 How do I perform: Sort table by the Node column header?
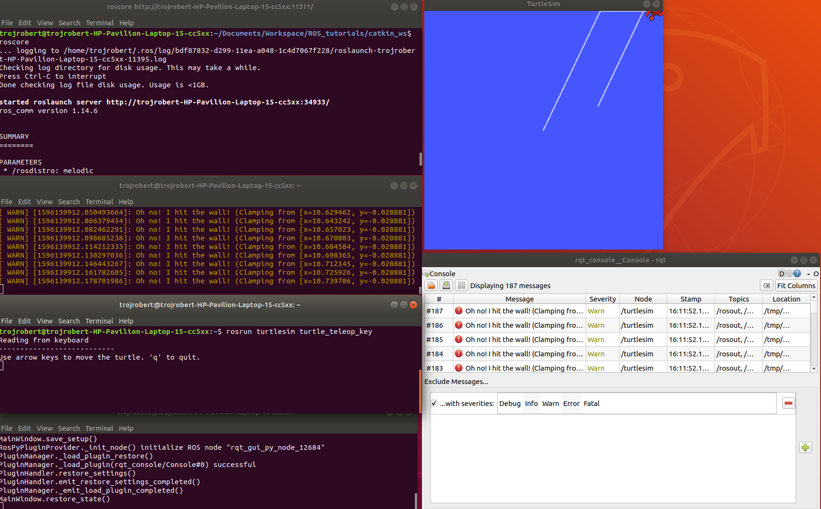(643, 299)
